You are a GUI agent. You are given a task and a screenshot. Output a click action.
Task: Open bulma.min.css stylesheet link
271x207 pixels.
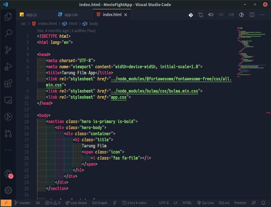click(154, 91)
